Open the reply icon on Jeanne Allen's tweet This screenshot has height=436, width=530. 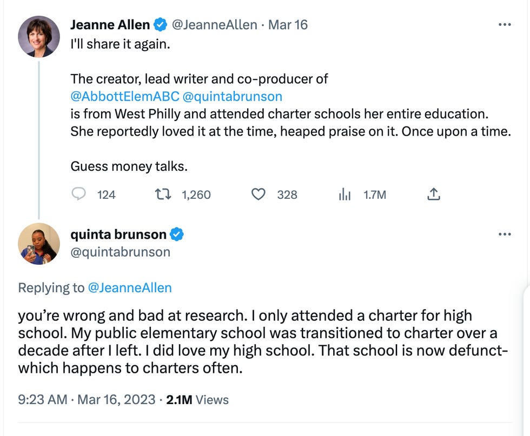pos(78,194)
